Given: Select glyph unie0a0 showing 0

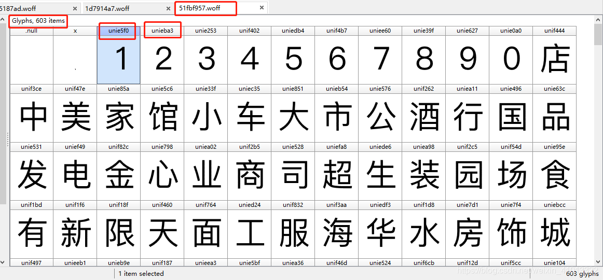Looking at the screenshot, I should 511,55.
